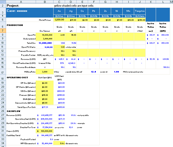Viewport: 173px width, 147px height.
Task: Click the 691.50 revenue total cell
Action: point(163,59)
